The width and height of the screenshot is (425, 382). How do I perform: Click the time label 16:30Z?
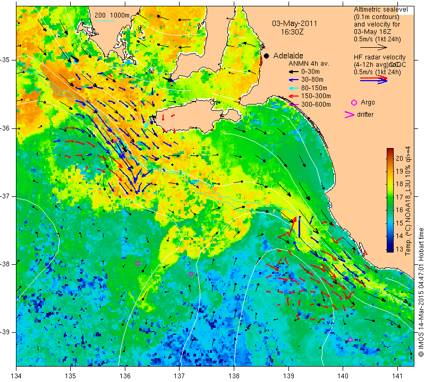pyautogui.click(x=292, y=32)
